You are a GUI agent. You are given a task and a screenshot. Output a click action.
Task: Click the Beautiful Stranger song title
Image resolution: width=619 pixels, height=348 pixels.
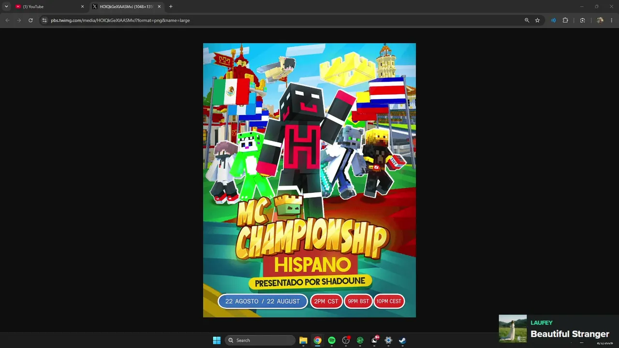[x=570, y=334]
